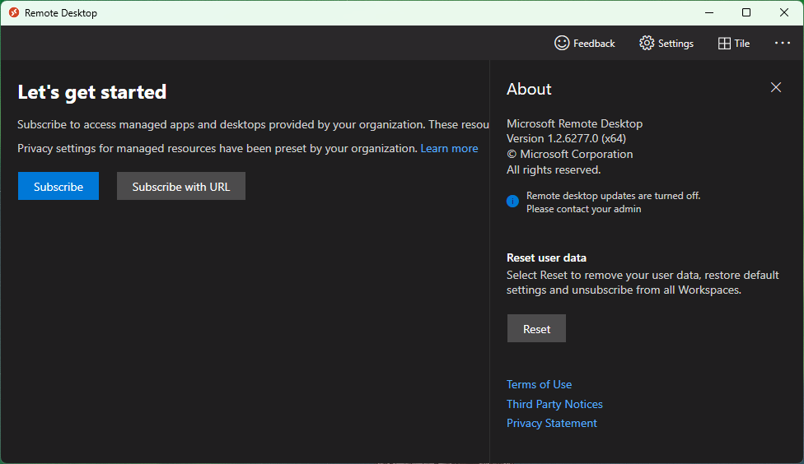Viewport: 804px width, 464px height.
Task: Click the Feedback label in toolbar
Action: pos(594,44)
